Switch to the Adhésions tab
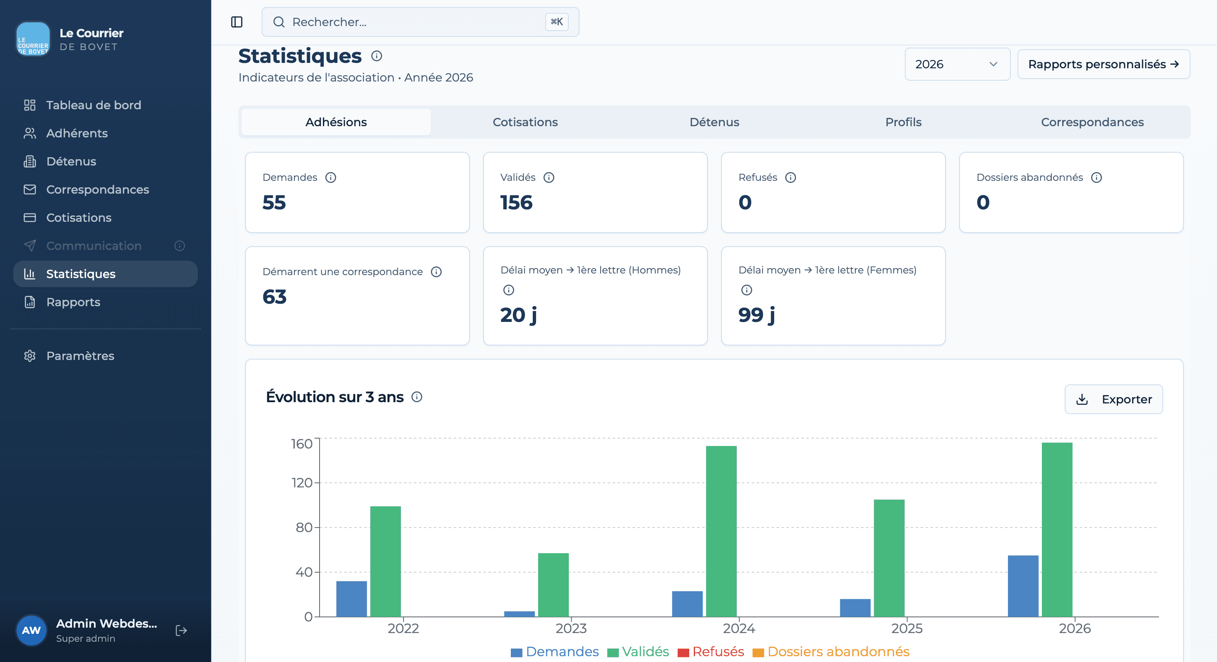The height and width of the screenshot is (662, 1217). [x=336, y=122]
